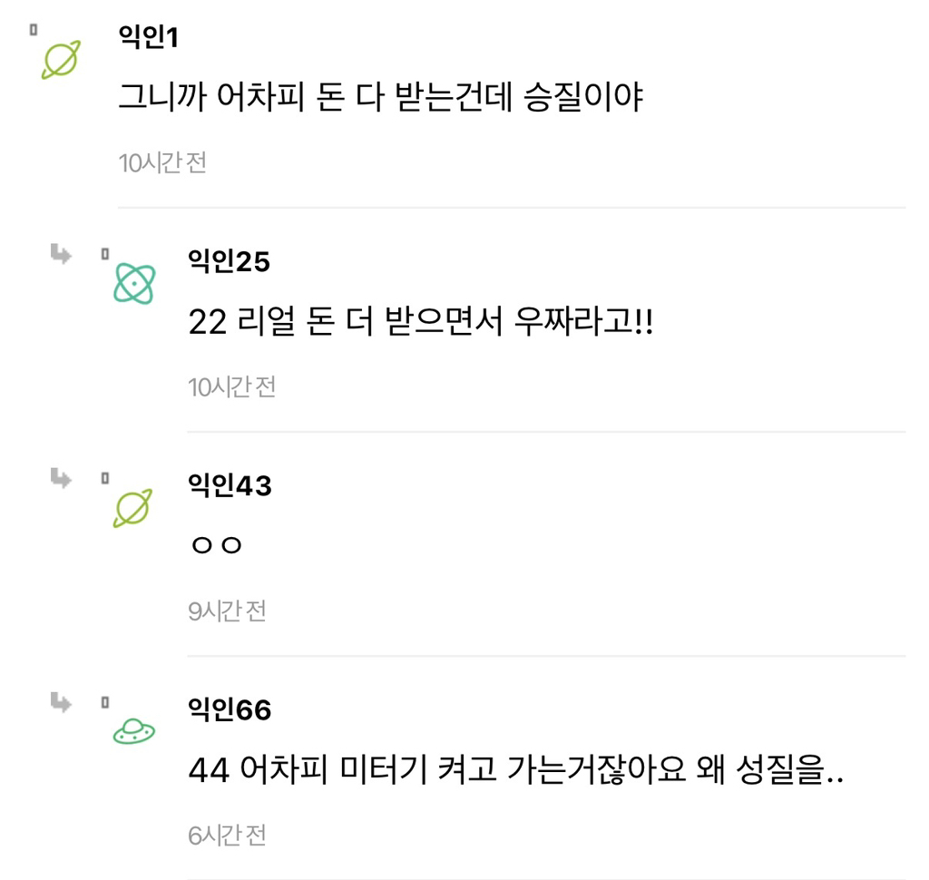Click the reply arrow beside 익인66
The width and height of the screenshot is (929, 880).
click(x=61, y=701)
